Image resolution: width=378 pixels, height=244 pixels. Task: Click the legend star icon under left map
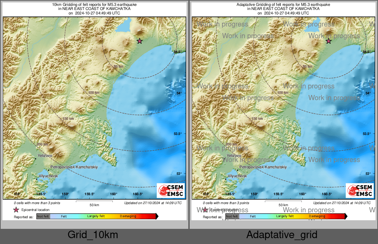(x=16, y=210)
